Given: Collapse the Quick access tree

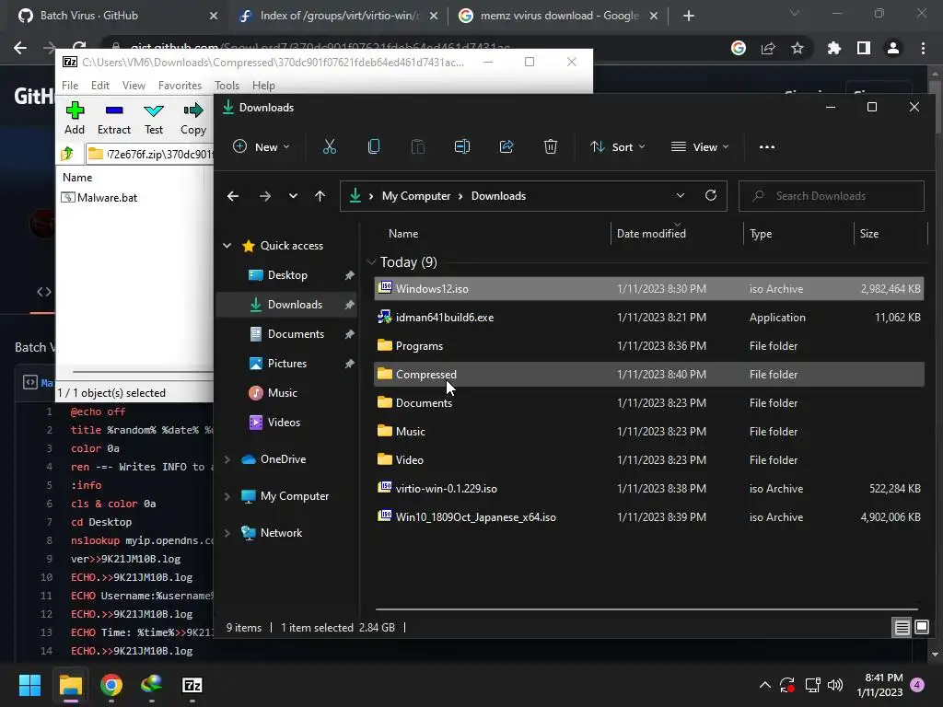Looking at the screenshot, I should click(x=227, y=245).
